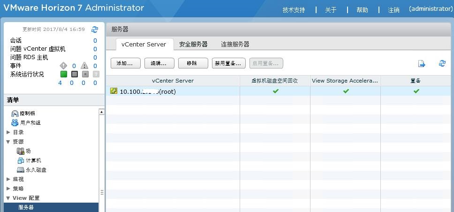
Task: Refresh the status summary next to update time
Action: point(95,29)
